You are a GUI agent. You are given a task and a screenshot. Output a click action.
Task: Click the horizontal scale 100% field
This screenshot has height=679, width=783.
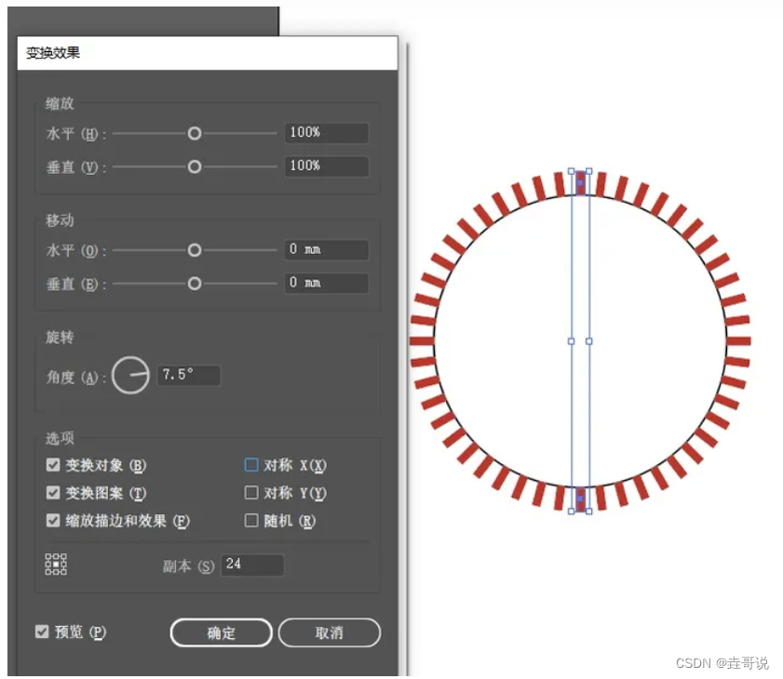tap(327, 133)
